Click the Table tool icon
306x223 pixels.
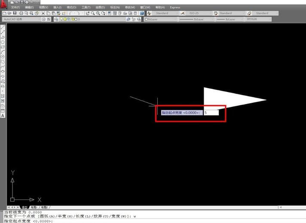point(3,110)
